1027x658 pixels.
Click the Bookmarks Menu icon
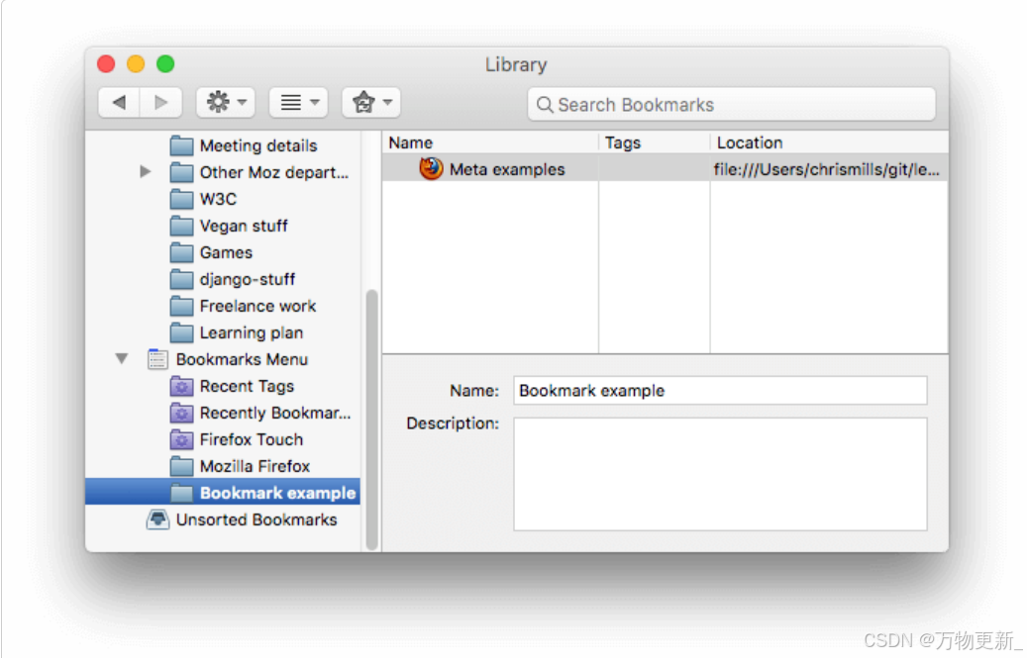point(157,359)
